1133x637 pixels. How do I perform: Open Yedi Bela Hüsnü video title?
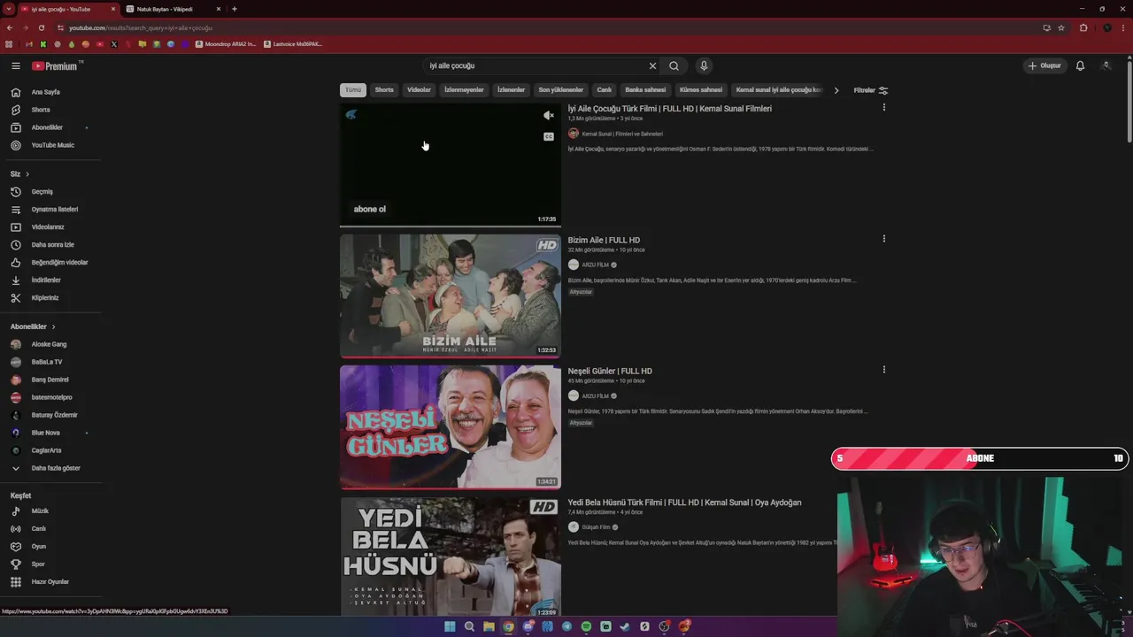(684, 503)
